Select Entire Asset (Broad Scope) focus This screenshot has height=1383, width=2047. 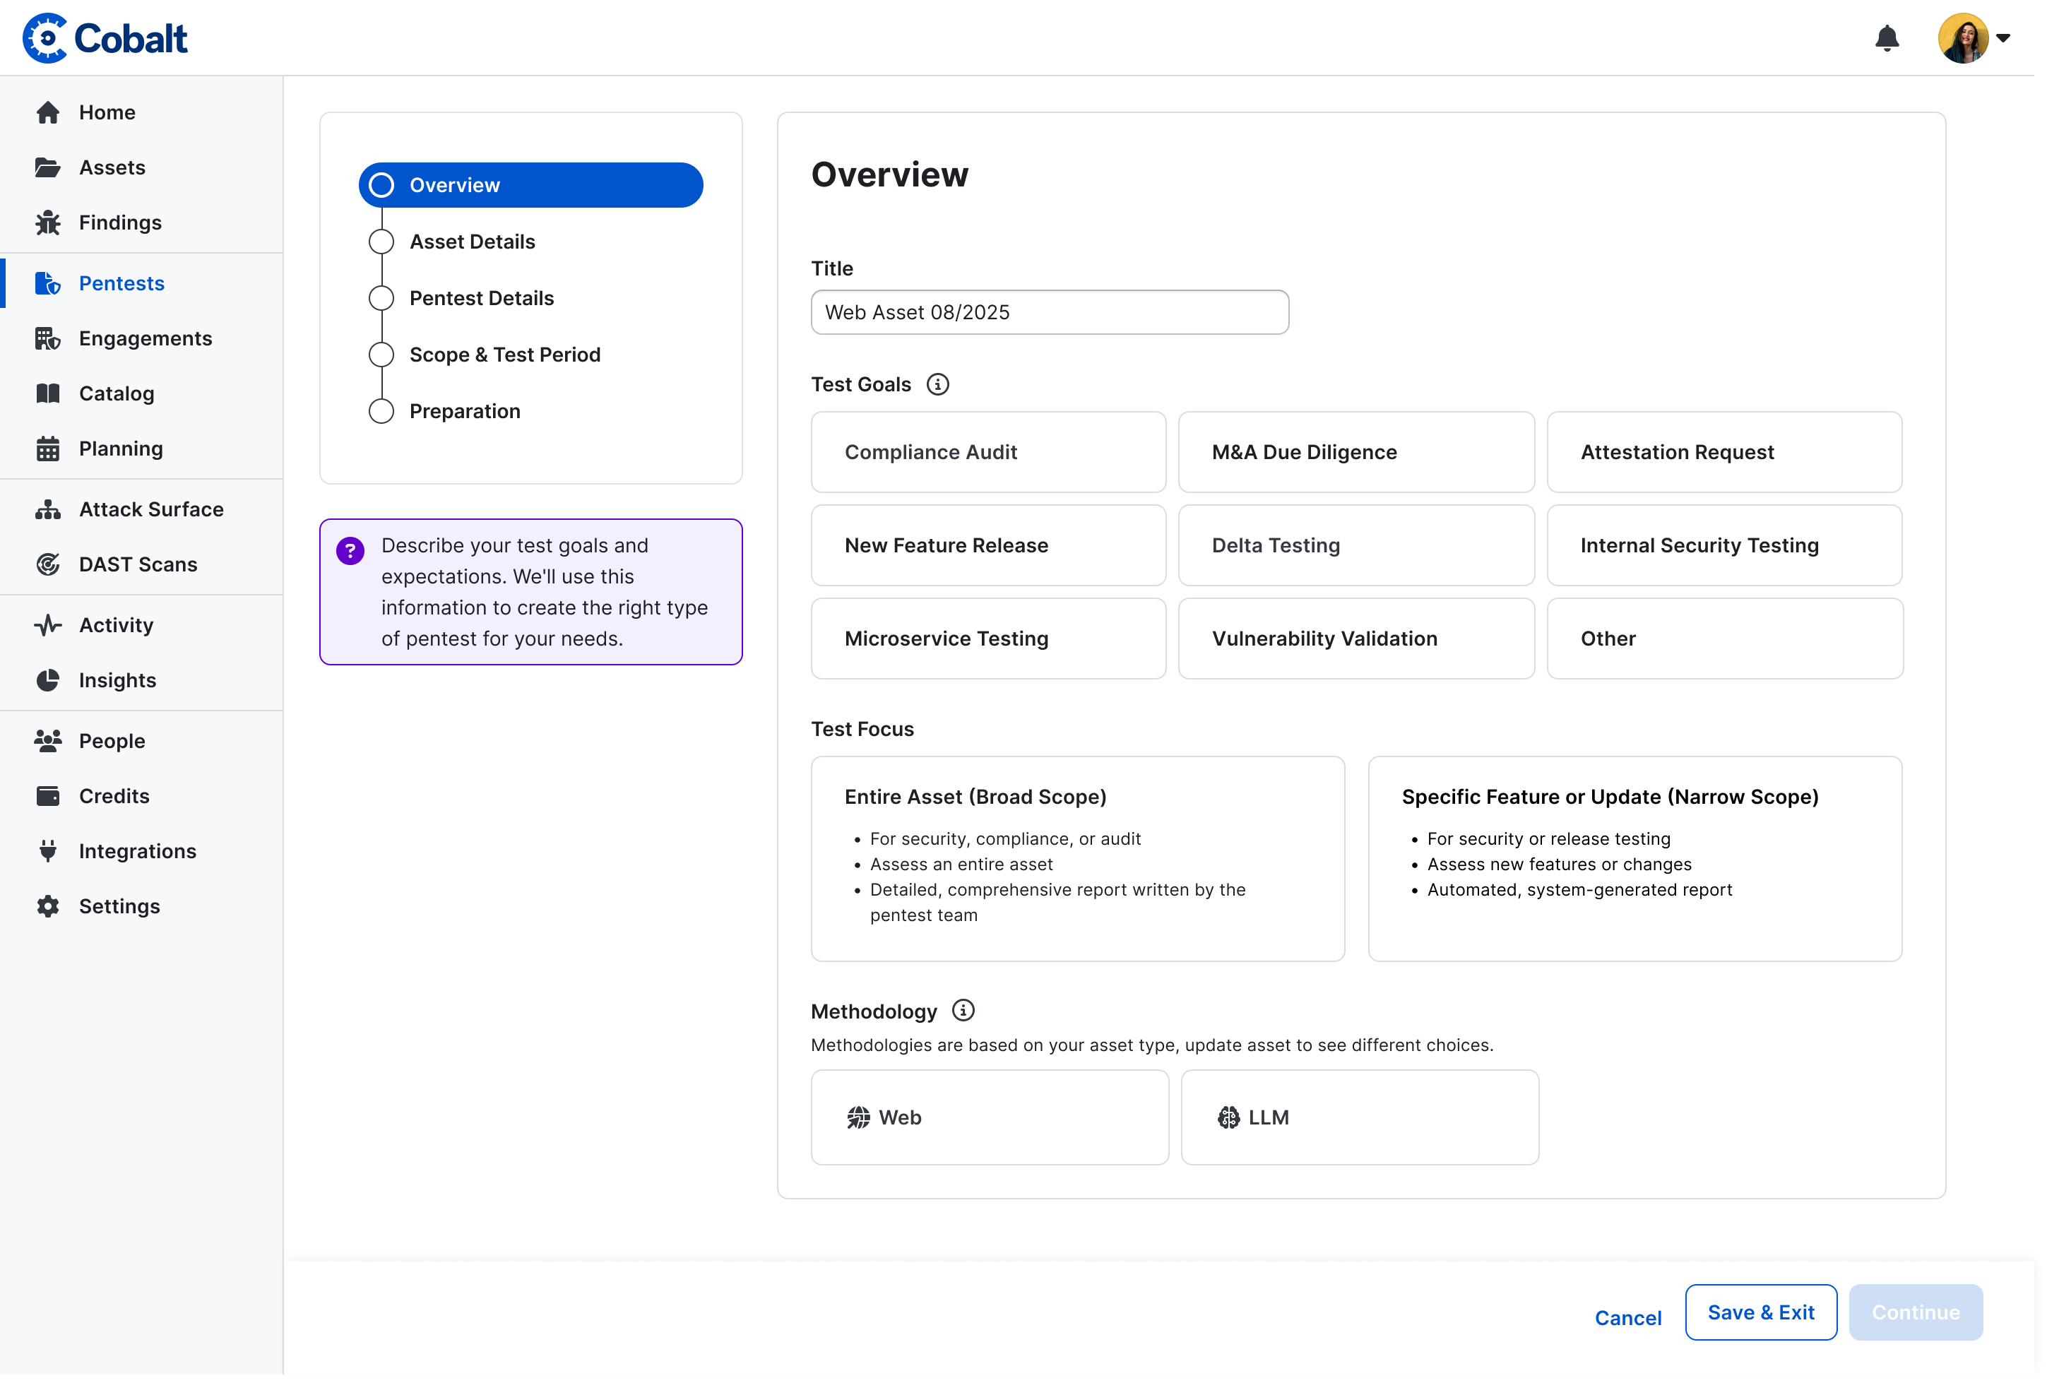pyautogui.click(x=1076, y=858)
